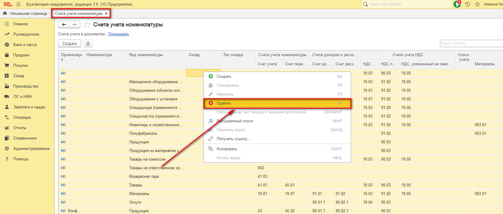Click the Счет учета column header

tap(269, 64)
